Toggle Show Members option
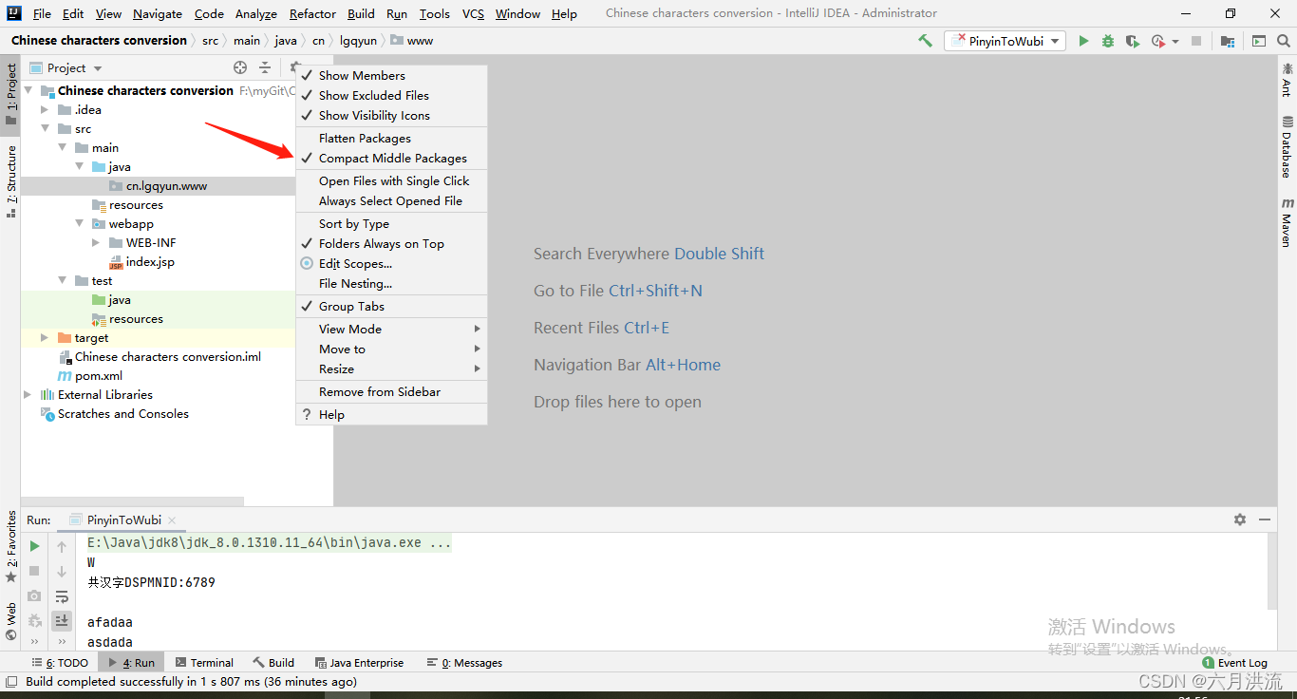This screenshot has height=699, width=1297. coord(391,75)
